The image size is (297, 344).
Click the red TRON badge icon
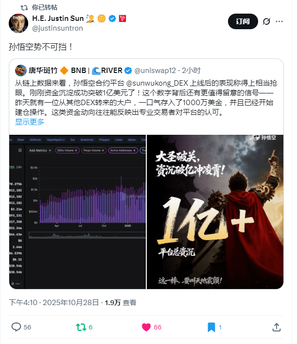click(122, 18)
